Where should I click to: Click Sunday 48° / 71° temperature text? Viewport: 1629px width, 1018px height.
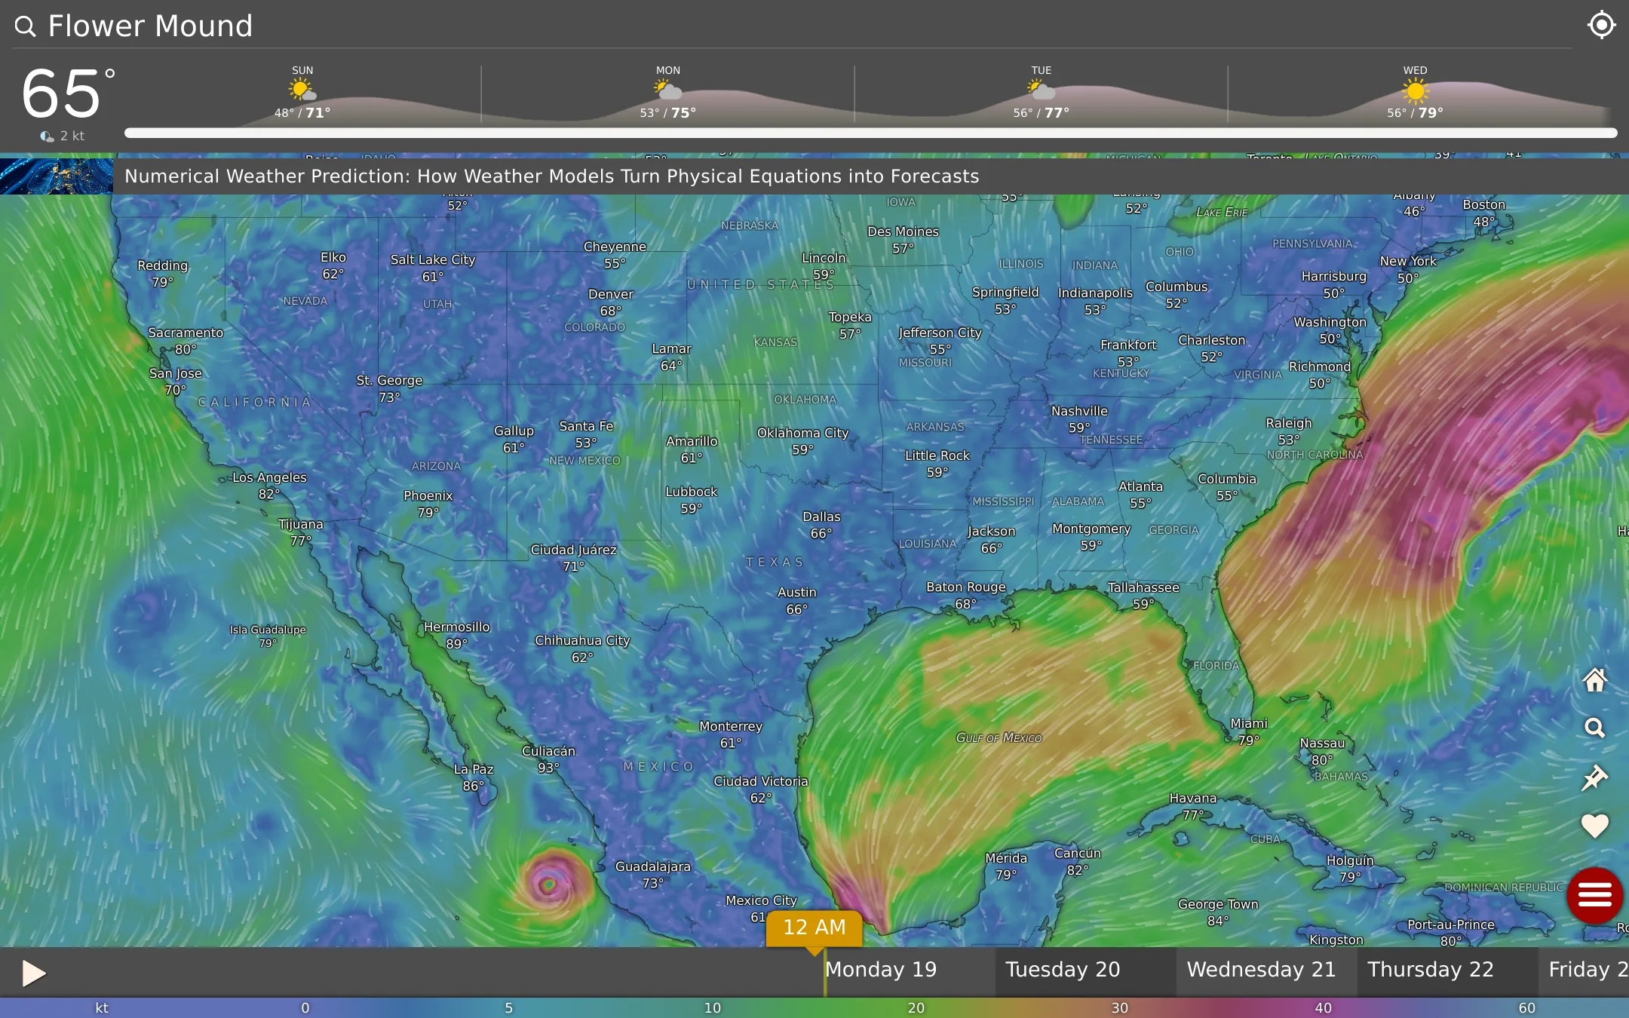pos(302,112)
